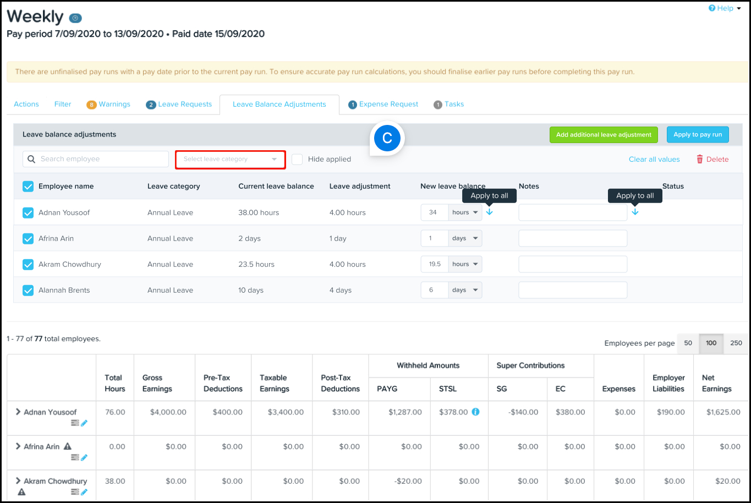Open the days unit dropdown for Alannah Brents
Image resolution: width=751 pixels, height=503 pixels.
click(x=465, y=290)
